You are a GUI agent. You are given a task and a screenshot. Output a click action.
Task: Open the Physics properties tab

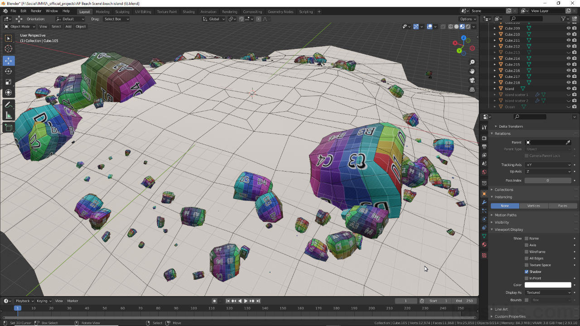(x=484, y=219)
